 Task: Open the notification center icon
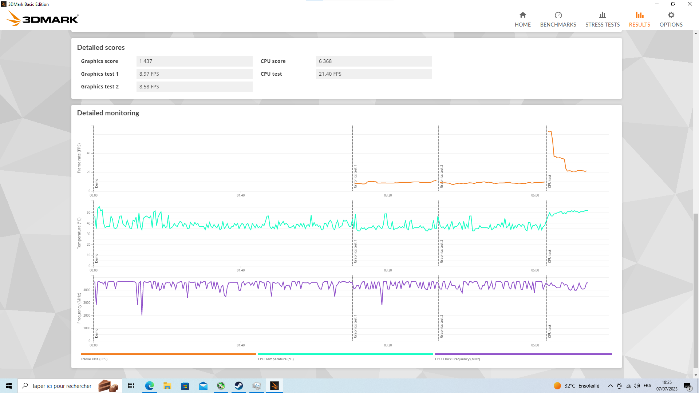point(687,386)
